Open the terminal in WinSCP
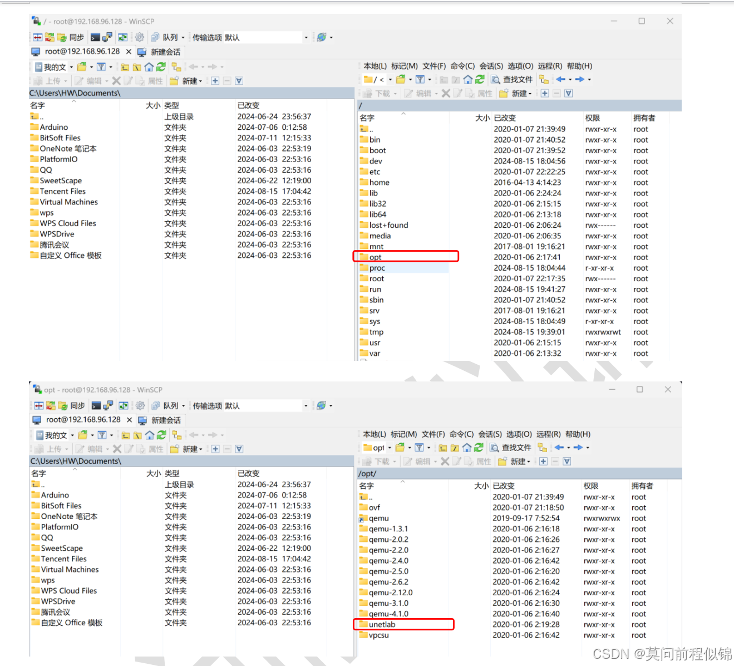Viewport: 734px width, 666px height. coord(95,37)
